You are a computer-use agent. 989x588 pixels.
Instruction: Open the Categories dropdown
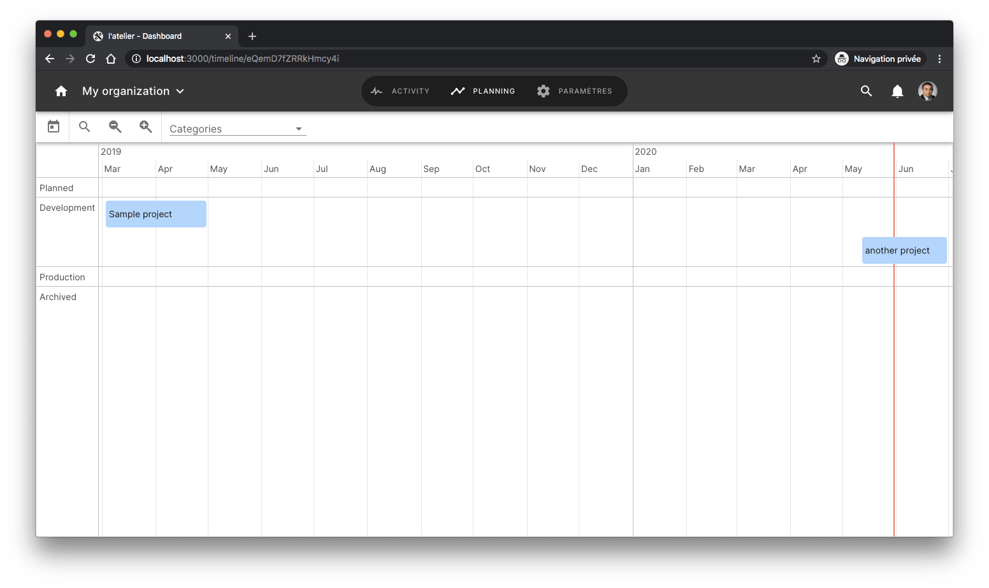pos(238,129)
